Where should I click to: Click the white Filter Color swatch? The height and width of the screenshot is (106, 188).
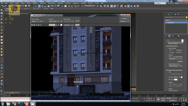coord(176,79)
